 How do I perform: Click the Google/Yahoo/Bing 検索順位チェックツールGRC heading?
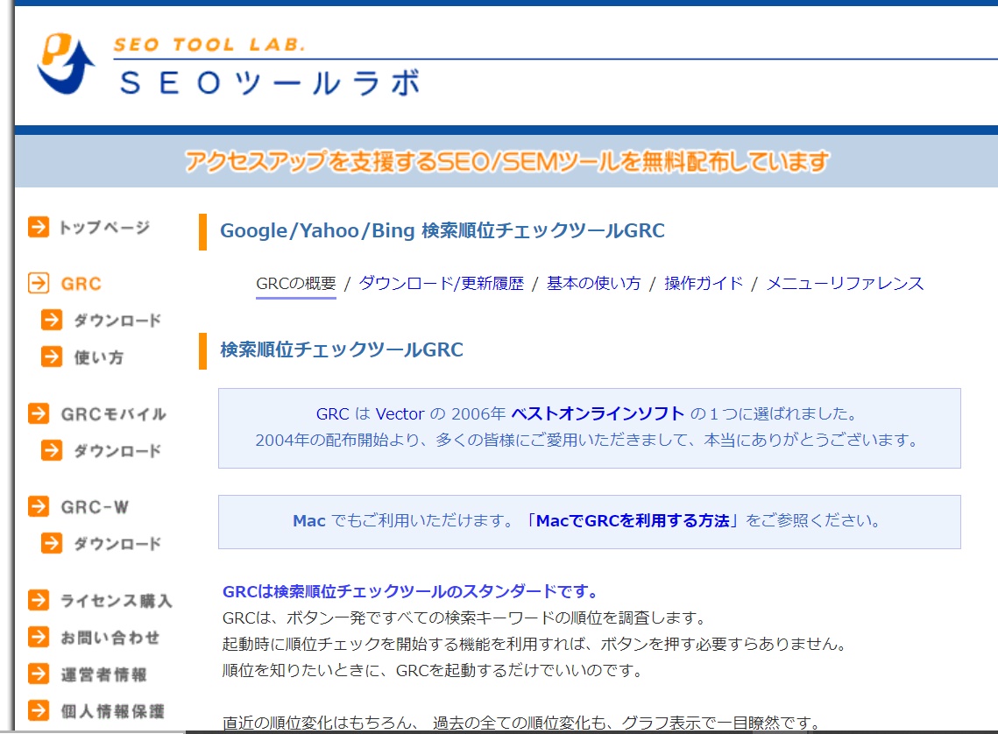point(442,230)
